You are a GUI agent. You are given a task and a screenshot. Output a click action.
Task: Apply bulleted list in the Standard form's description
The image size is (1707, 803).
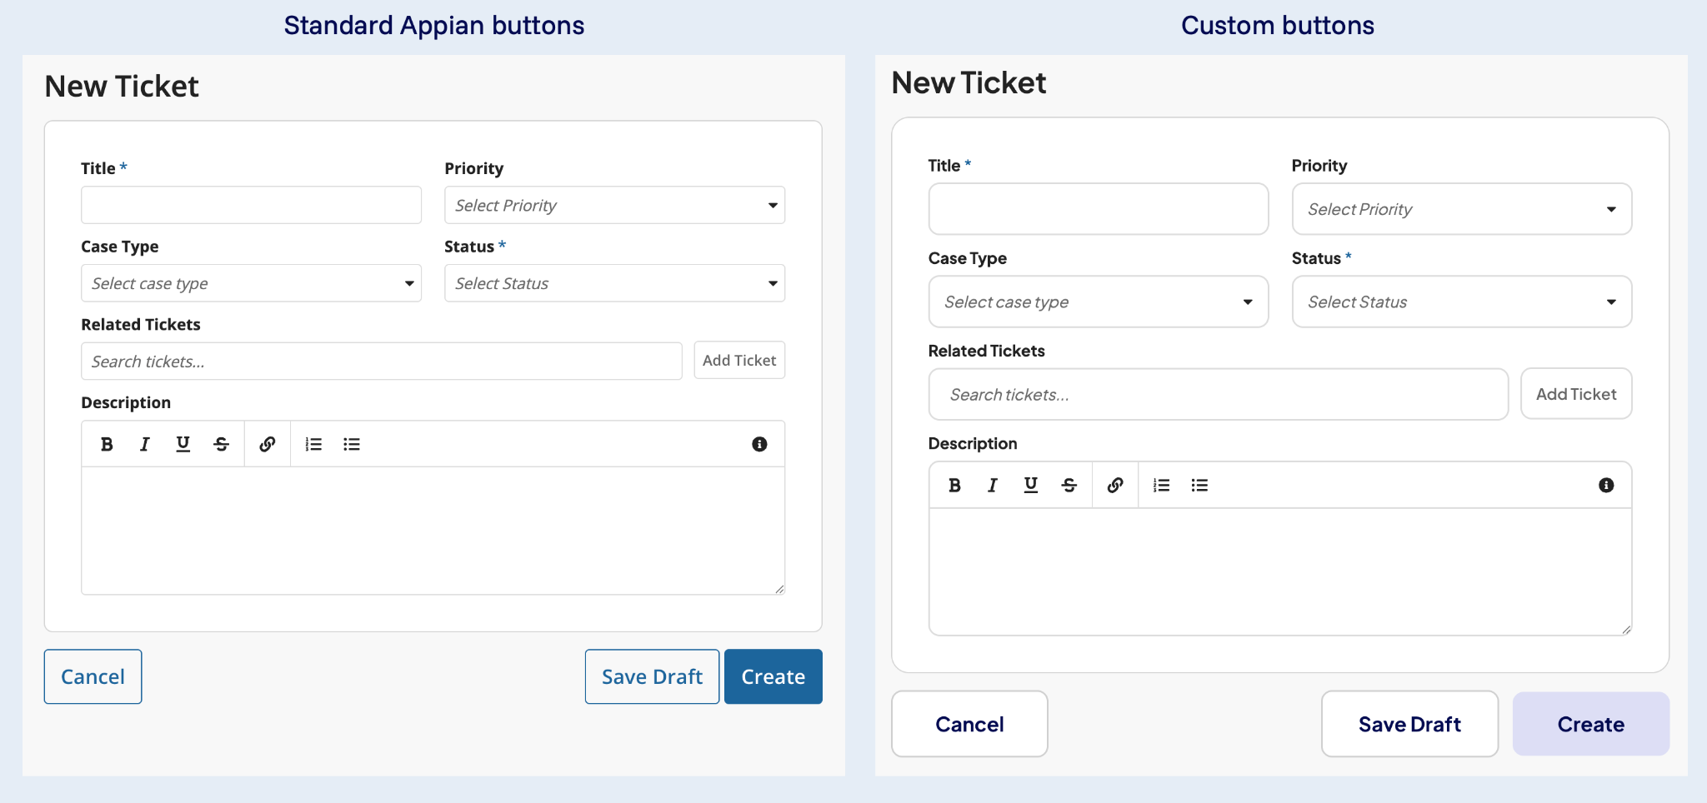[x=352, y=444]
